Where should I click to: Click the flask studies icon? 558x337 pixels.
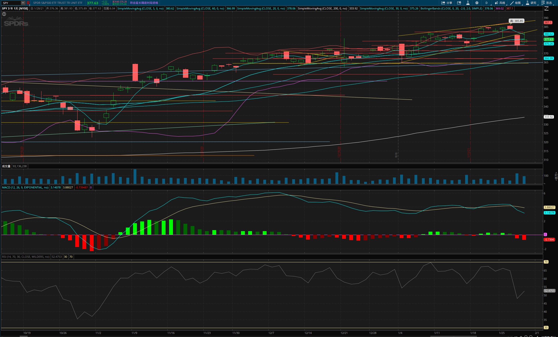(x=468, y=3)
